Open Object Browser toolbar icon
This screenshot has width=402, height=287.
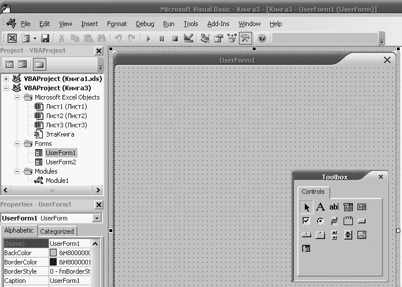click(232, 38)
